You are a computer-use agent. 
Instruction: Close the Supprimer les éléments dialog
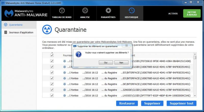pos(127,45)
